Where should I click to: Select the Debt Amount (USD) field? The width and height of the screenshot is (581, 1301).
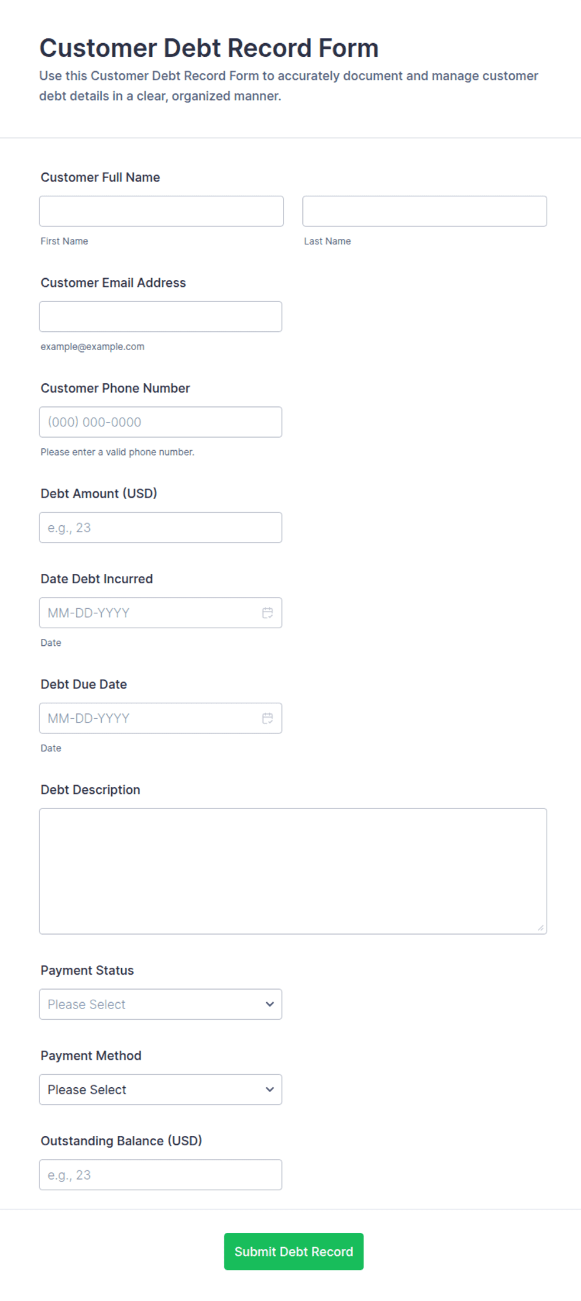point(161,528)
